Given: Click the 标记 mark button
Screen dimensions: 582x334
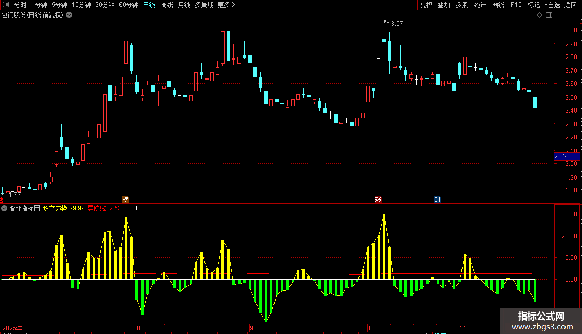Looking at the screenshot, I should tap(534, 5).
